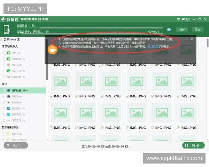Open the feedback chat bubble icon
This screenshot has height=167, width=209.
pos(183,19)
